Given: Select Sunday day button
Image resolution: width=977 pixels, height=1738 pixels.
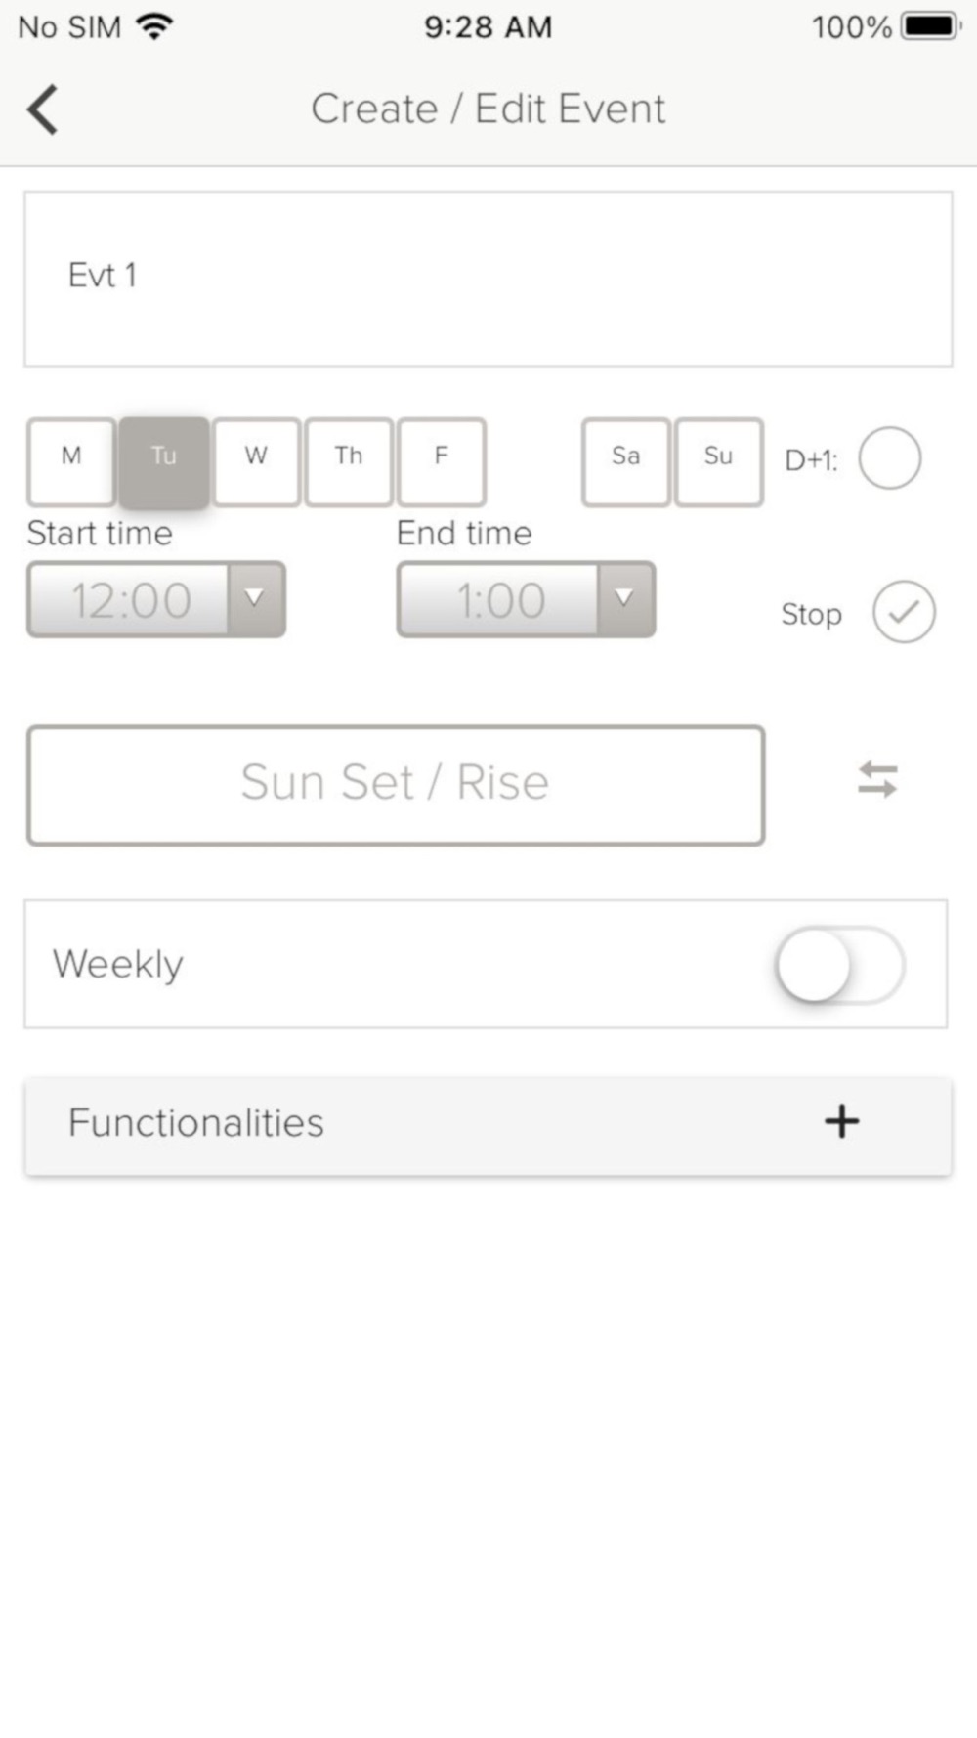Looking at the screenshot, I should pyautogui.click(x=718, y=461).
